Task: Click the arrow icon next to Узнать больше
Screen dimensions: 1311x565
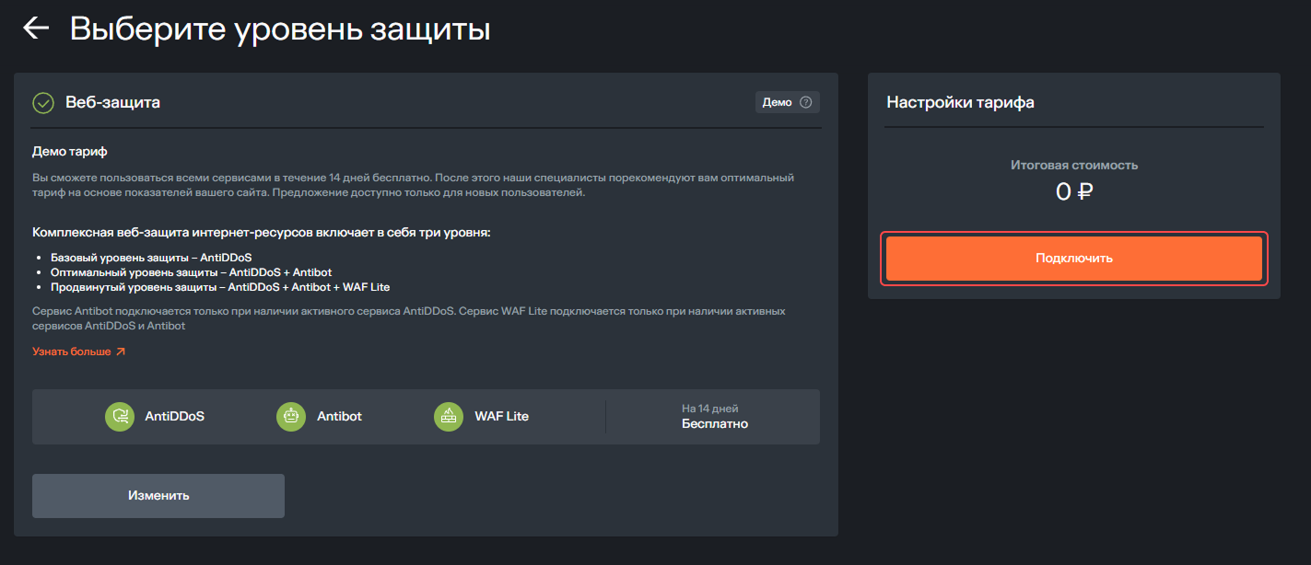Action: 120,352
